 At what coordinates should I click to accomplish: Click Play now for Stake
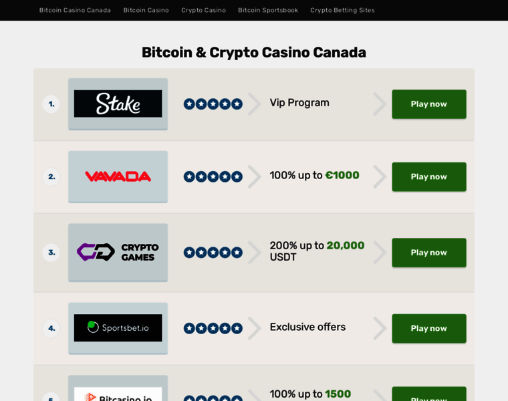tap(429, 104)
